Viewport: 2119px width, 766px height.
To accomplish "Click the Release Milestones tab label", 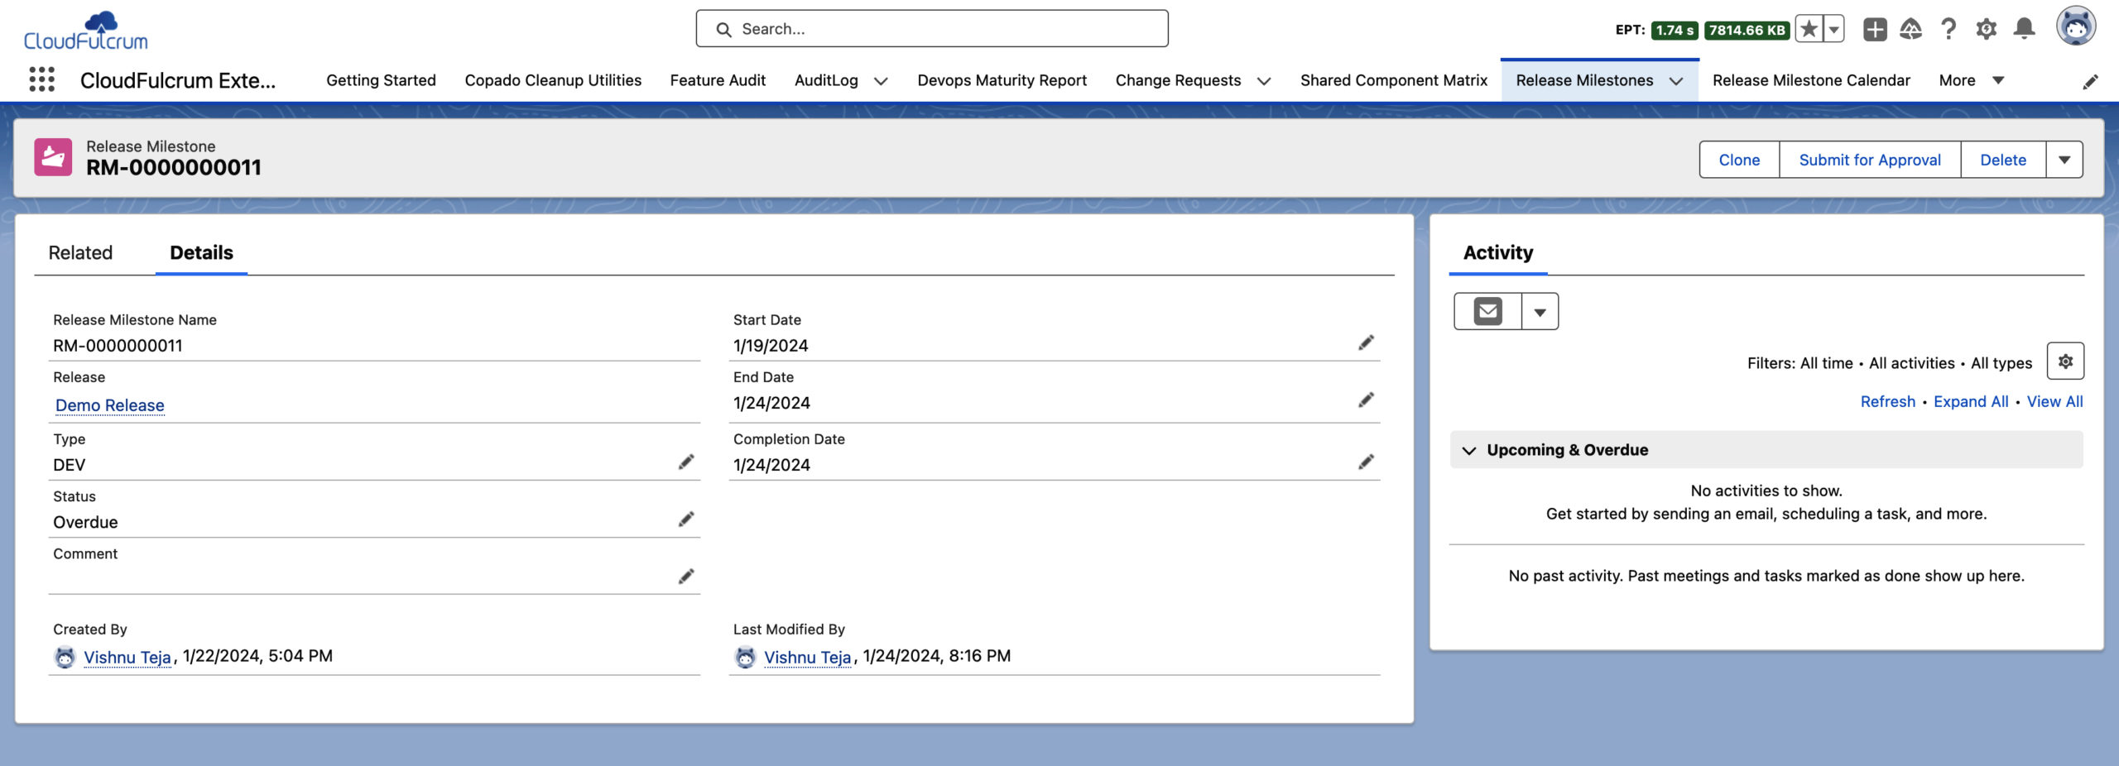I will tap(1584, 80).
